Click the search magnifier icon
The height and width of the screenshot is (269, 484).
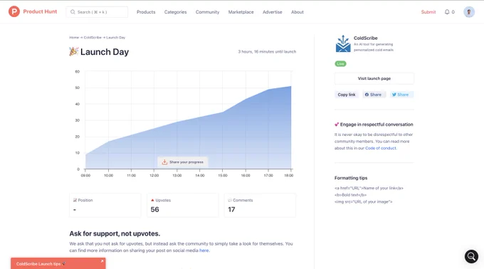point(73,12)
